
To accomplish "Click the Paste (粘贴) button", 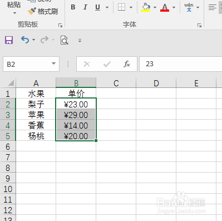I will (x=14, y=5).
